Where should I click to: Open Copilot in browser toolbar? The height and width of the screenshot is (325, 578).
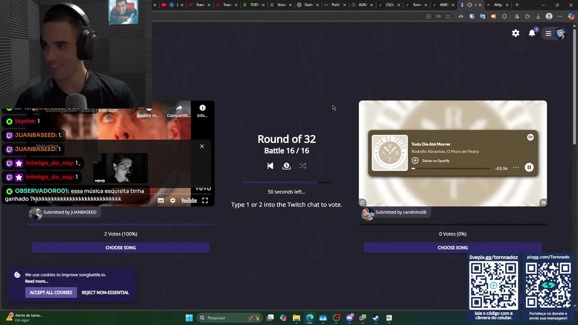[x=571, y=16]
